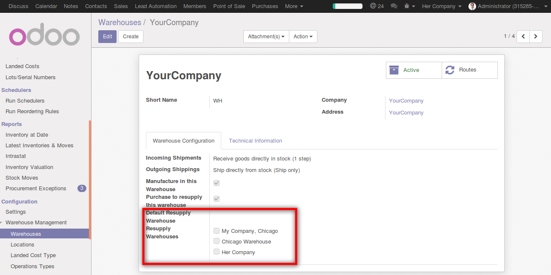This screenshot has height=275, width=551.
Task: Click the Active archive box icon
Action: (394, 70)
